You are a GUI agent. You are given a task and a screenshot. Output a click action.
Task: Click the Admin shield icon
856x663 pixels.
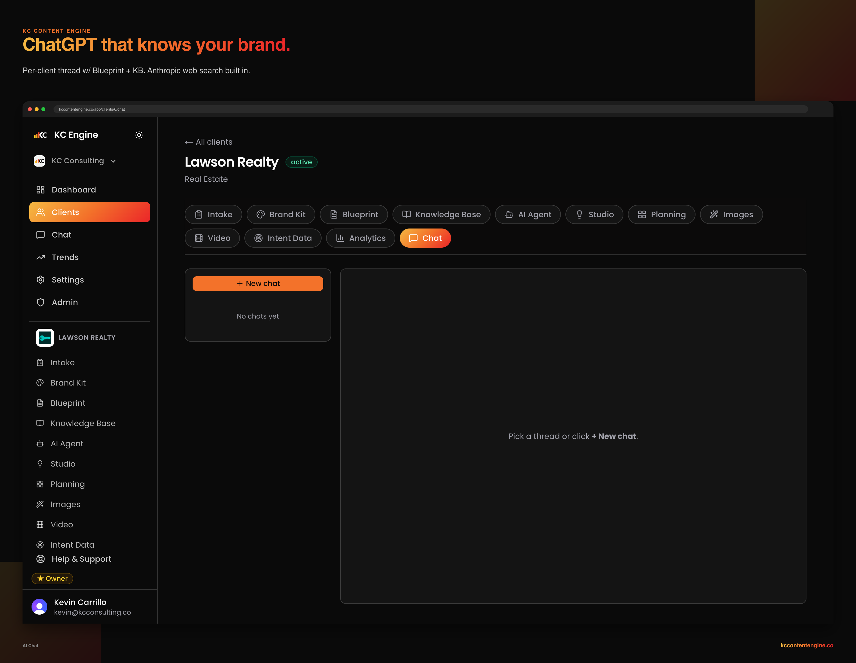click(40, 302)
